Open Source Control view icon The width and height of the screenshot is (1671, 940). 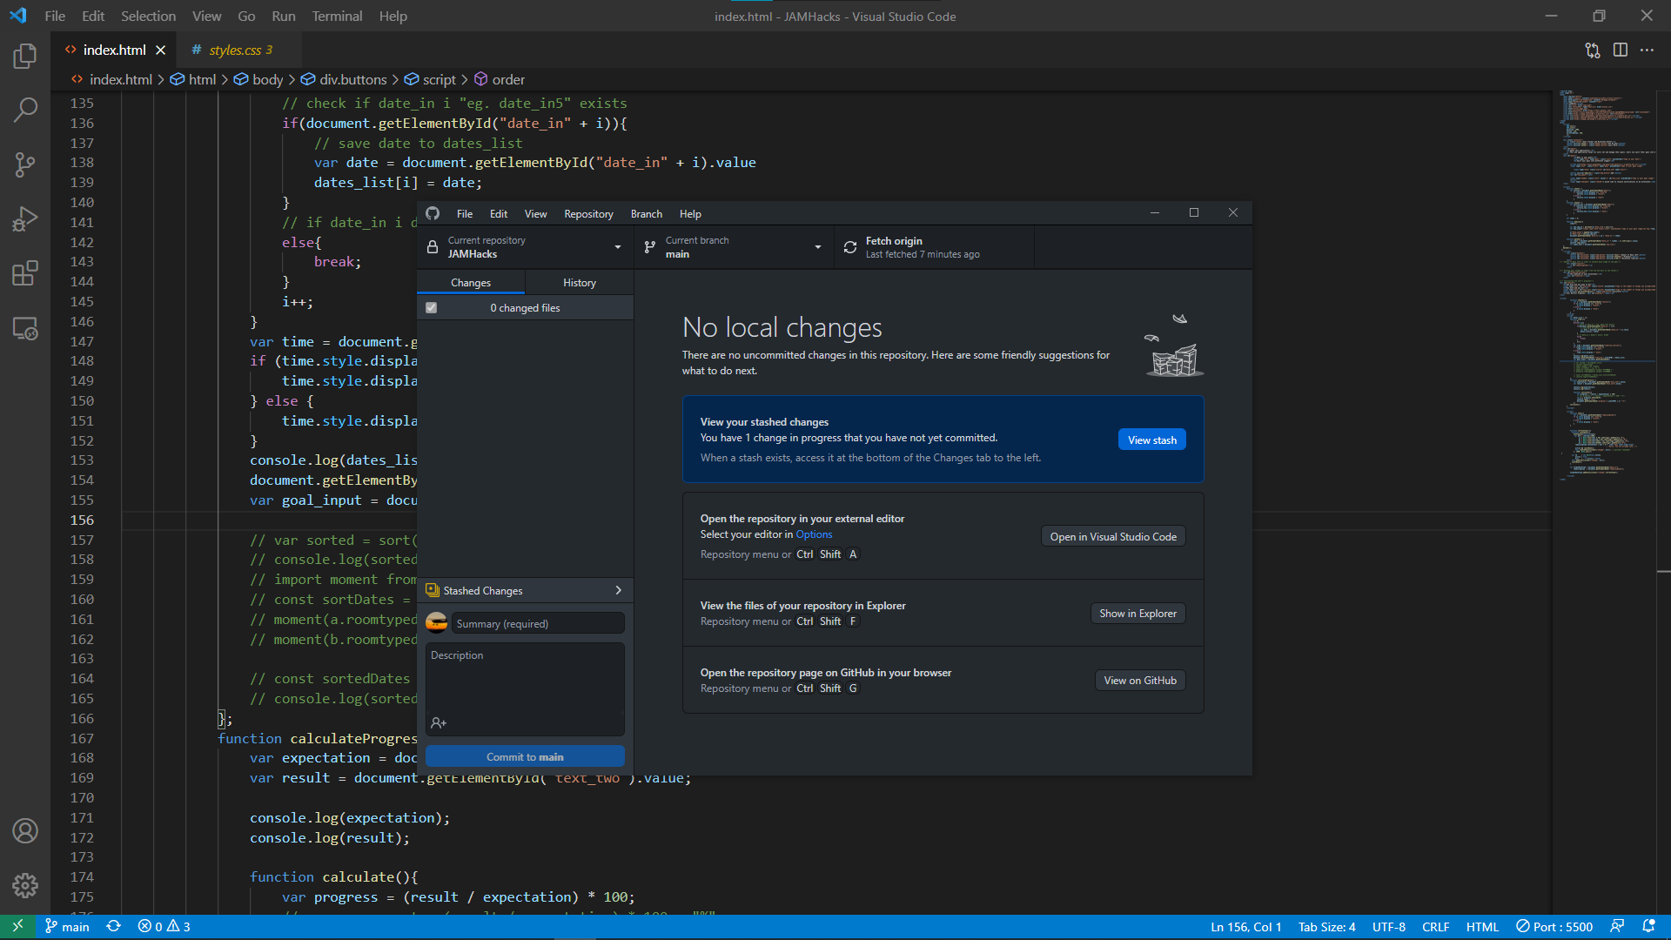[x=25, y=164]
